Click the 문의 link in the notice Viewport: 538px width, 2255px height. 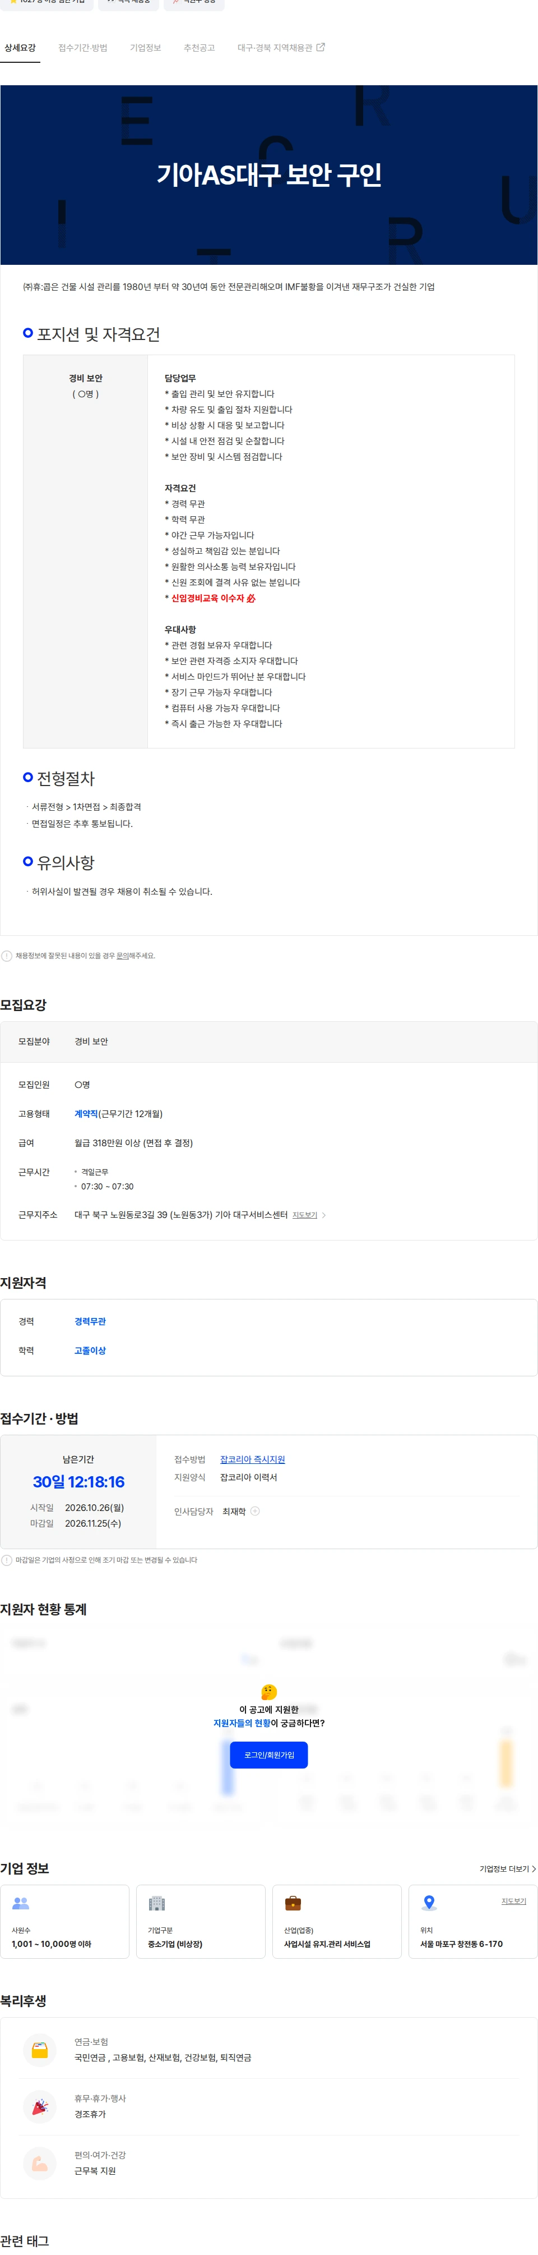tap(123, 955)
